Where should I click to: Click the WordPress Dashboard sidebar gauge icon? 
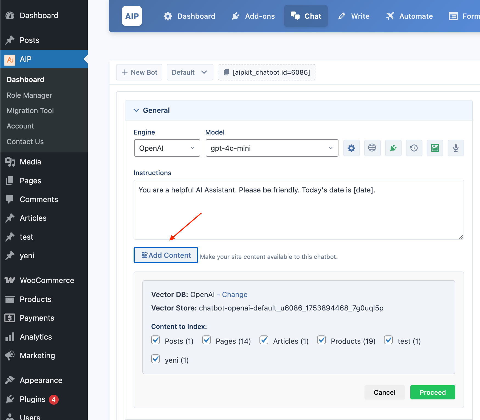10,15
